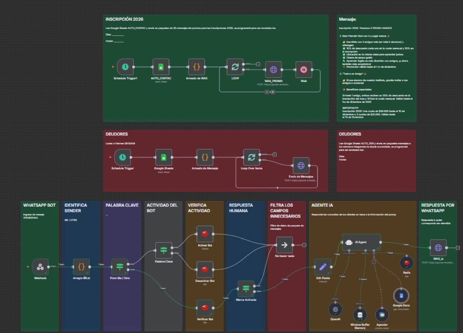463x333 pixels.
Task: Click the AUTO_CONTAC Google Sheets node
Action: 161,67
